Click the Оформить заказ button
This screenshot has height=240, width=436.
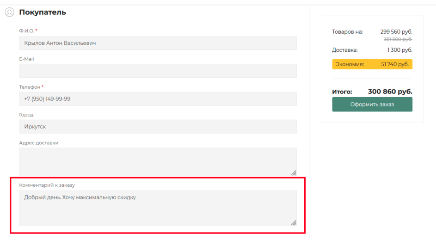[x=372, y=105]
